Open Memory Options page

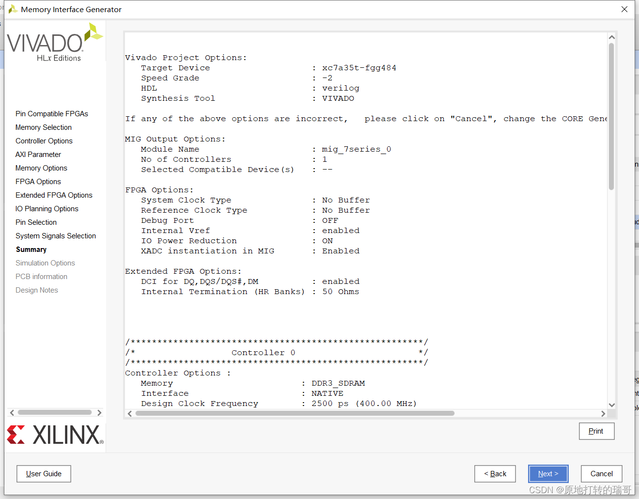point(41,168)
